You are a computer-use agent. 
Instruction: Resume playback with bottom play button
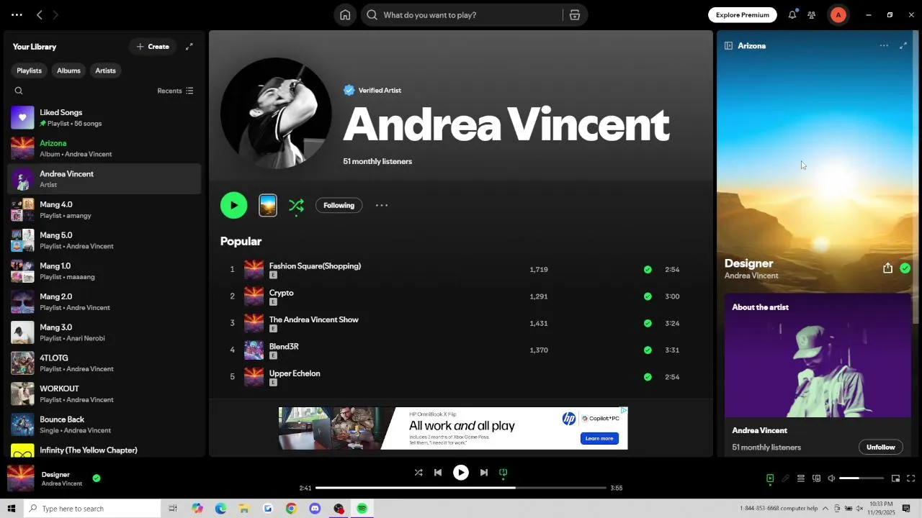click(461, 473)
